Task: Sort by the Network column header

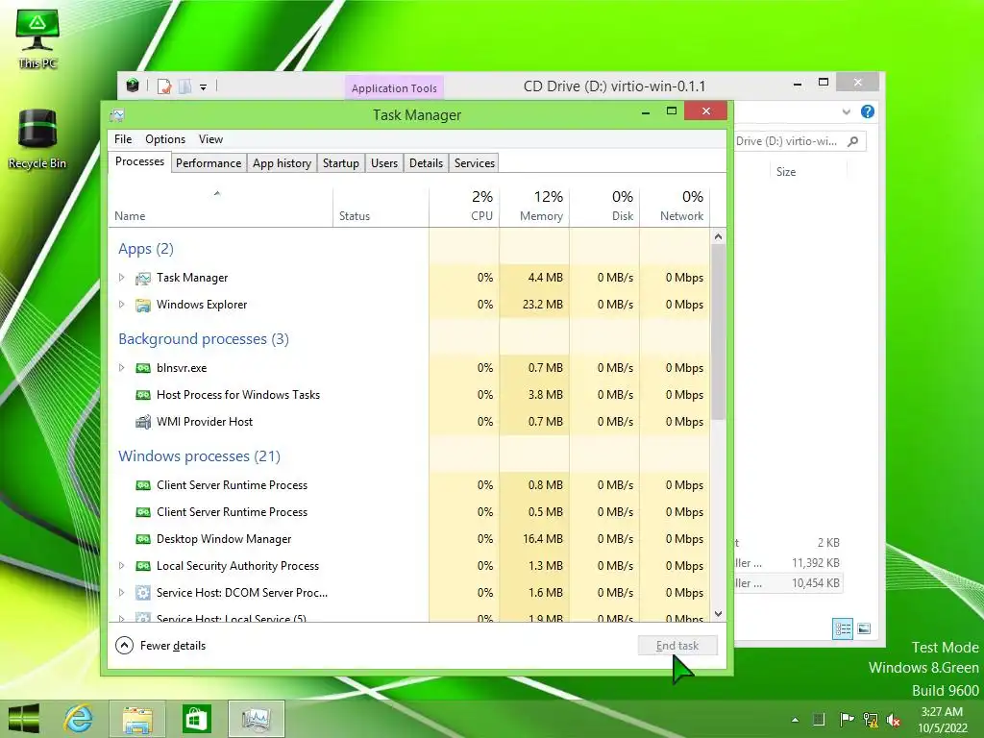Action: coord(675,208)
